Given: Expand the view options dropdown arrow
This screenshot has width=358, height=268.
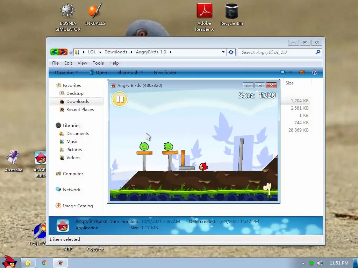Looking at the screenshot, I should point(291,72).
